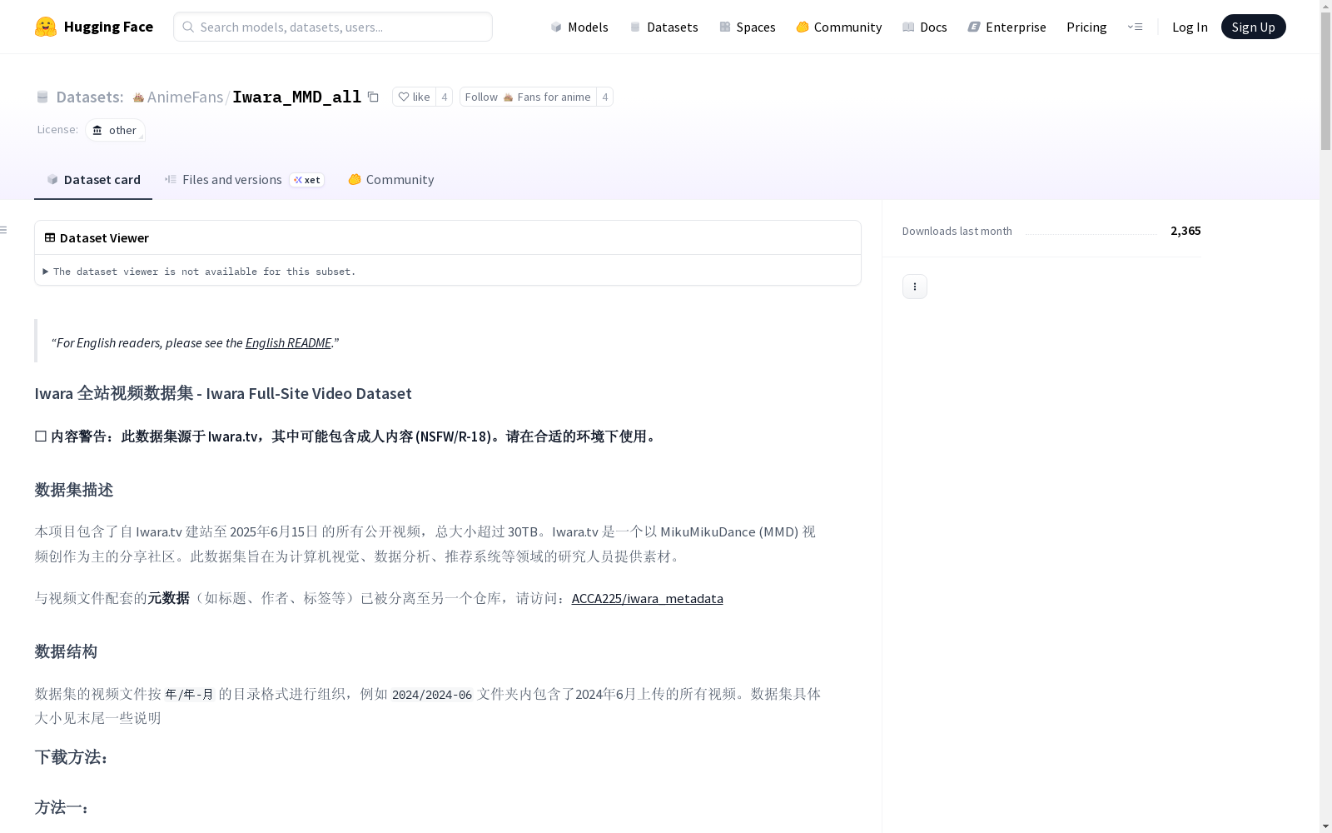Show the like count of 4

pos(445,97)
